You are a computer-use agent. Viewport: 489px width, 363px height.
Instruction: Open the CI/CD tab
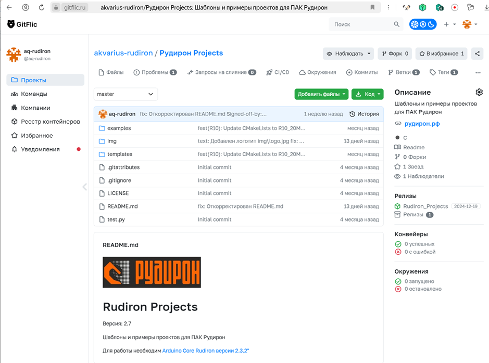pos(278,72)
